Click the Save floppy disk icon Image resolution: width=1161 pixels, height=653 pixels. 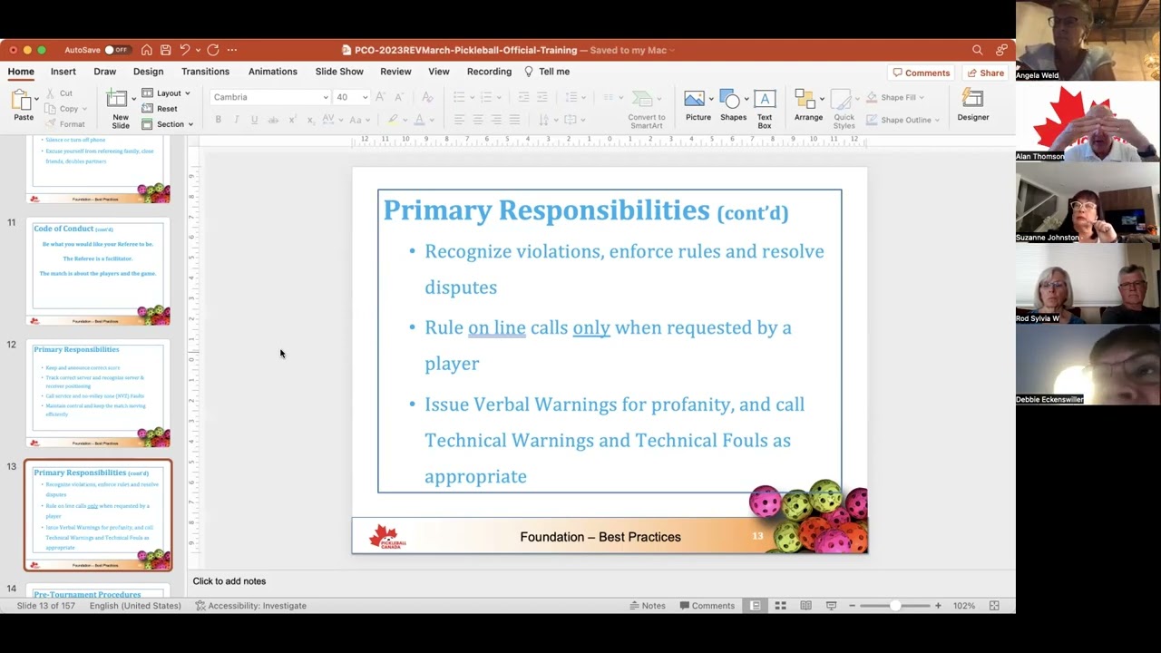165,50
